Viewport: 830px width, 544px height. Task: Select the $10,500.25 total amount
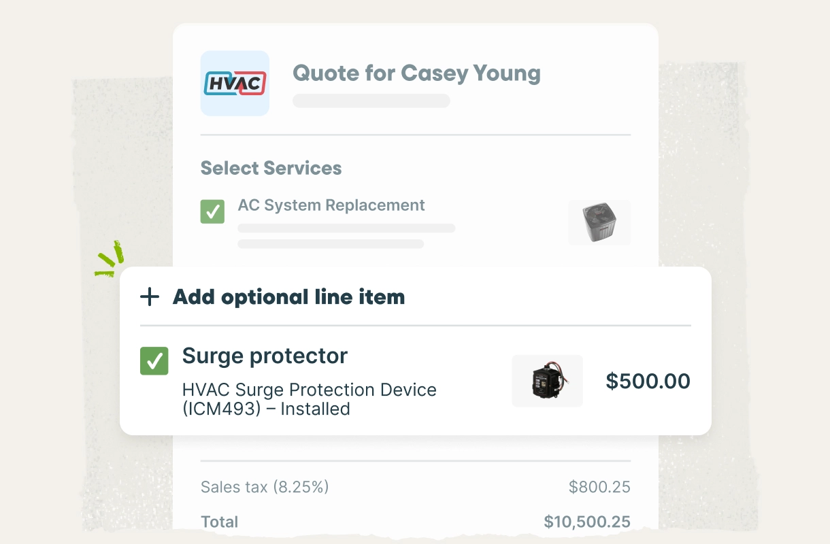click(x=586, y=522)
